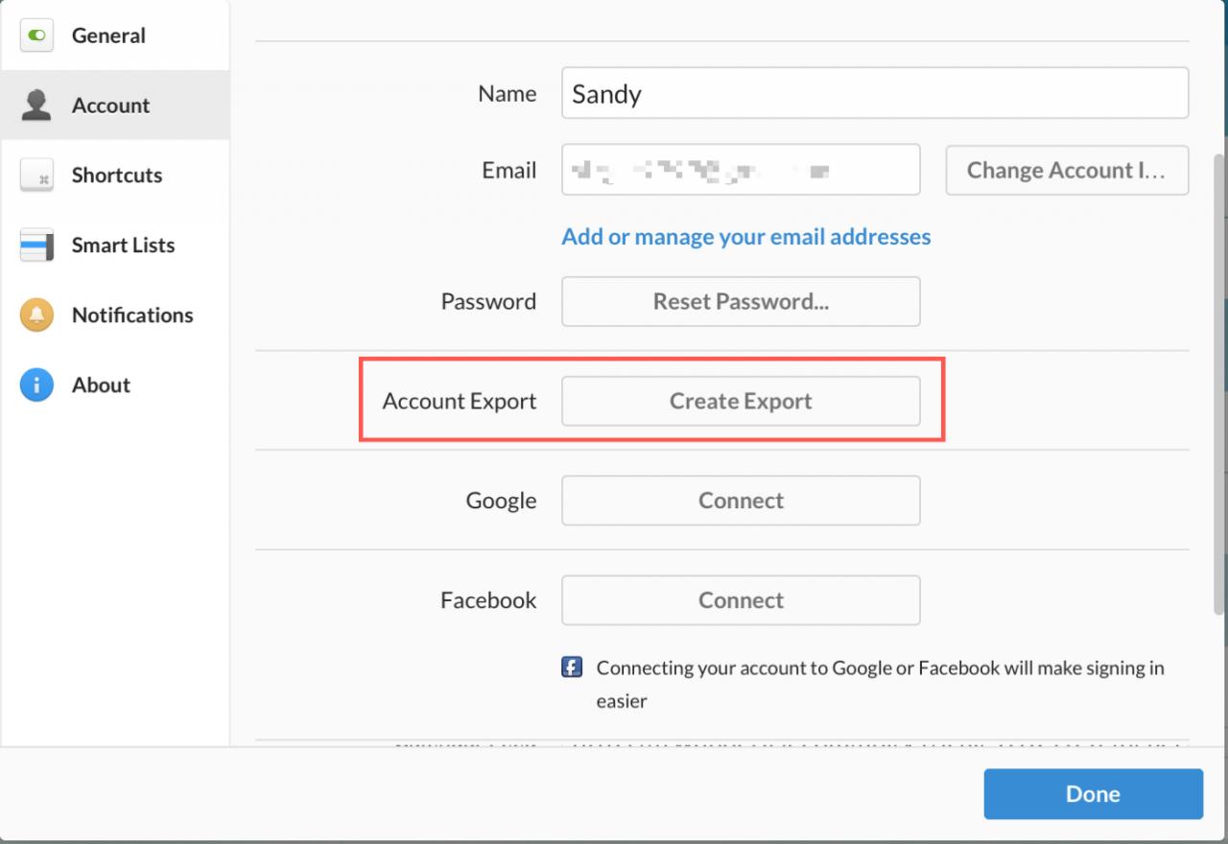1228x844 pixels.
Task: Click the Name label text
Action: click(507, 93)
